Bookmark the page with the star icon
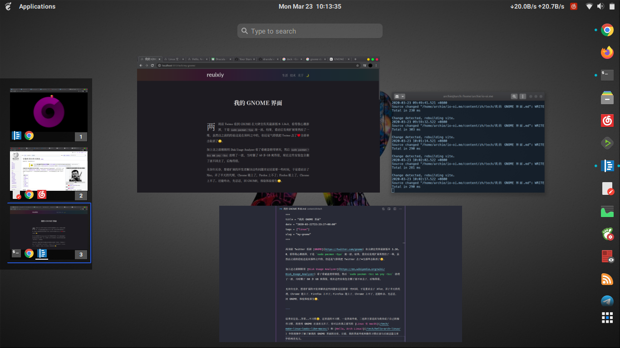This screenshot has width=620, height=348. click(x=357, y=65)
